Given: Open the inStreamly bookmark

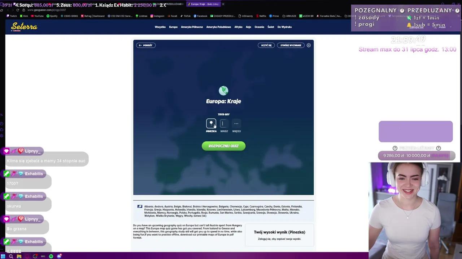Looking at the screenshot, I should [x=245, y=16].
